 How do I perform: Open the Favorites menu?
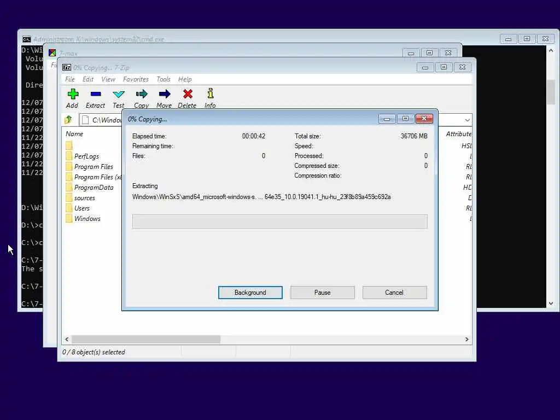click(x=136, y=79)
